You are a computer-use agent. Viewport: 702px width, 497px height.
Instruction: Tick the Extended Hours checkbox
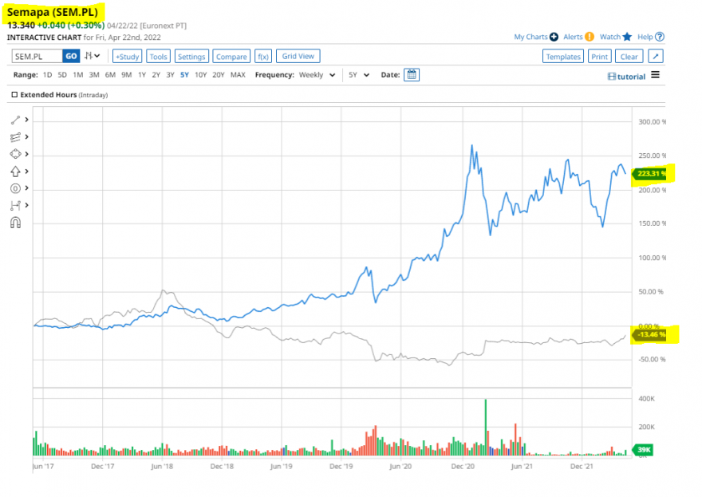pos(14,94)
